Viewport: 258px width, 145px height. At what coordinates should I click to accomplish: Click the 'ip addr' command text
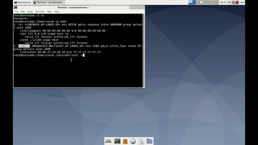(x=61, y=21)
